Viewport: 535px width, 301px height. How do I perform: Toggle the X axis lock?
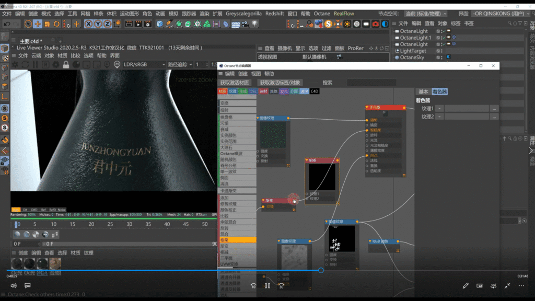point(89,24)
